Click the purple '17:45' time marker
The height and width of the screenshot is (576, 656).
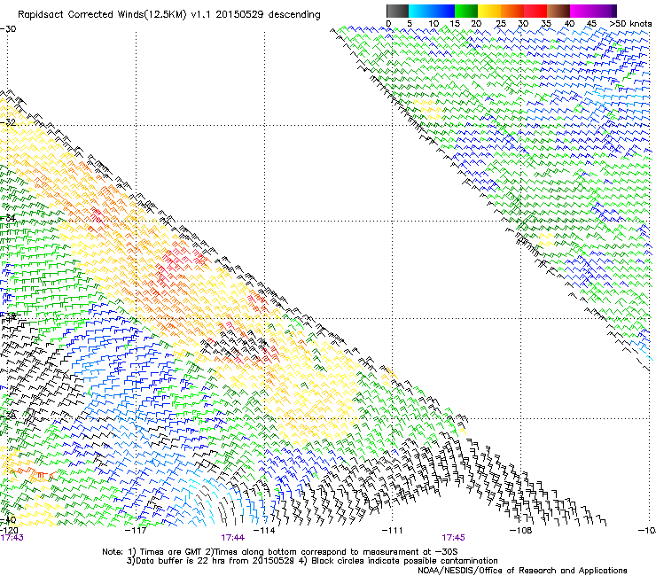point(454,538)
